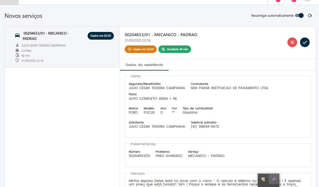Image resolution: width=319 pixels, height=187 pixels.
Task: Click the green Imediato 40 min badge
Action: pos(174,49)
